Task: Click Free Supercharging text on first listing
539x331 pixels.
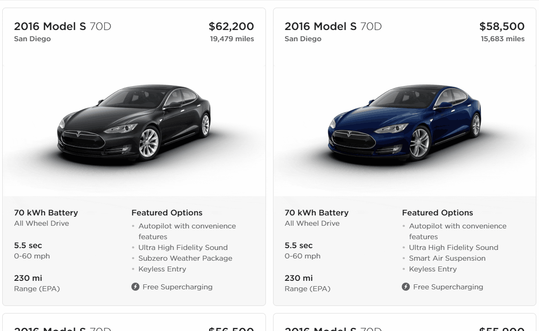Action: [x=178, y=287]
